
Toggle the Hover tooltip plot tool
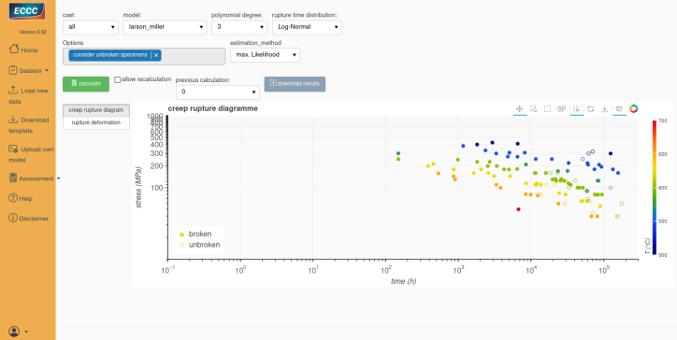619,109
